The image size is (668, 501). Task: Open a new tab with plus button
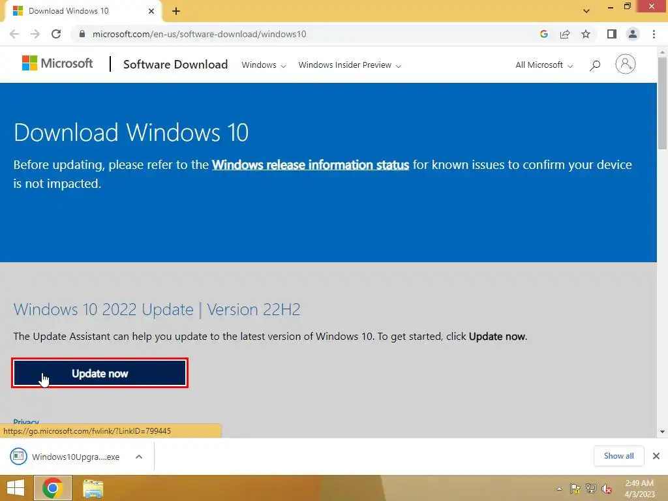(x=176, y=11)
